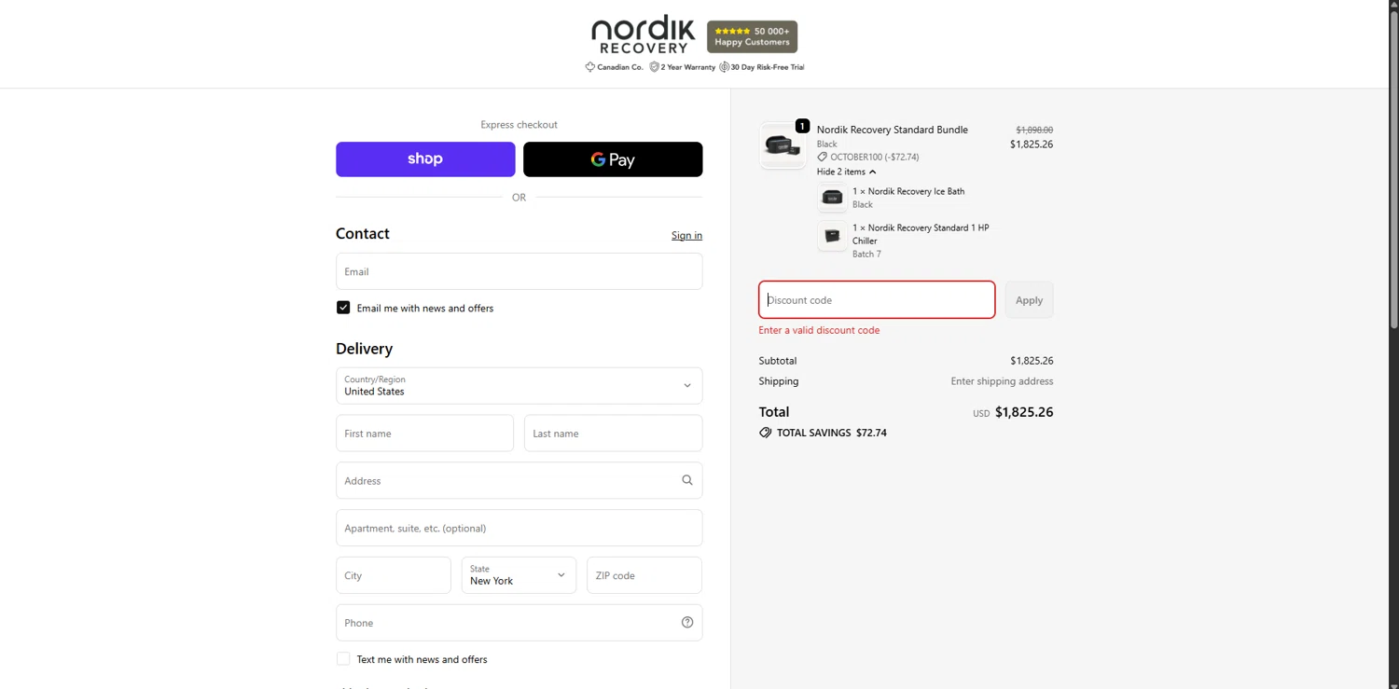
Task: Focus the City field
Action: point(394,575)
